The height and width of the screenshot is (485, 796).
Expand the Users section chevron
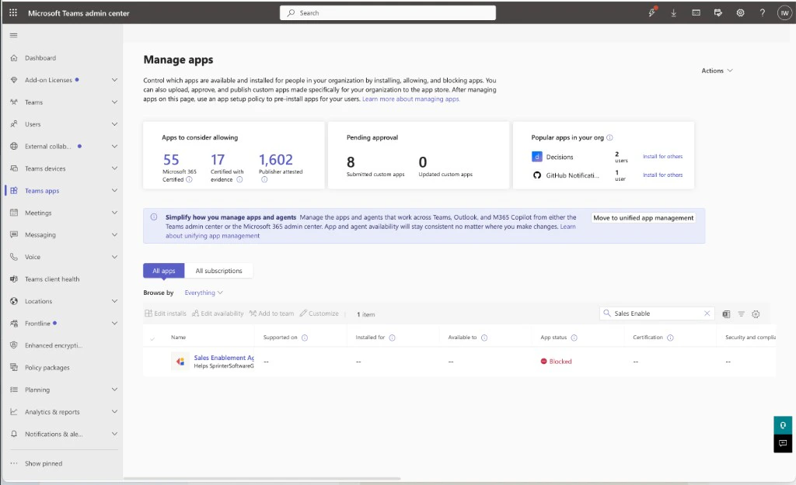(114, 124)
